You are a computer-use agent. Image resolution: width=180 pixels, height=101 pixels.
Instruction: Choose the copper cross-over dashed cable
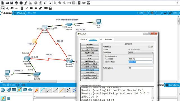[55, 90]
